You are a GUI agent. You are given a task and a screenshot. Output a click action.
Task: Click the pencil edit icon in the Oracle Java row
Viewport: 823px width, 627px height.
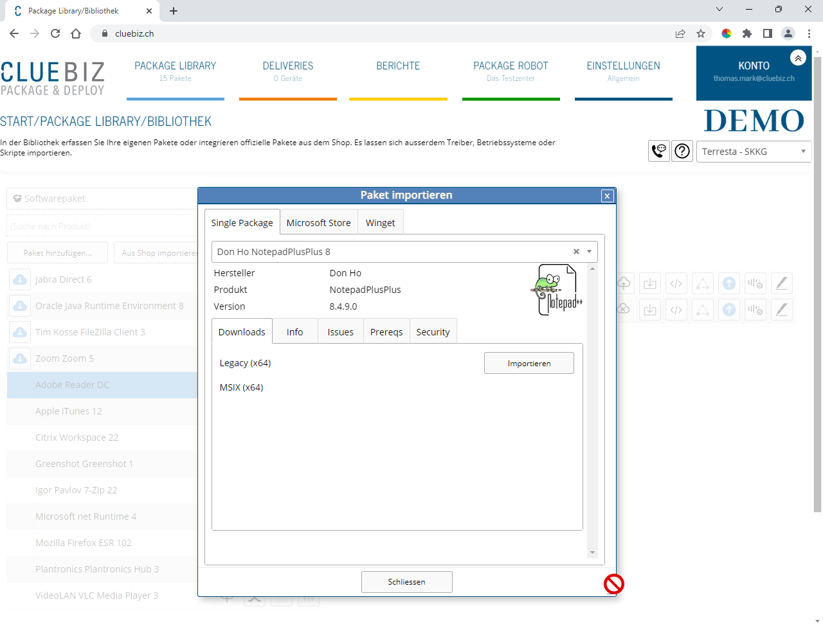click(x=782, y=310)
